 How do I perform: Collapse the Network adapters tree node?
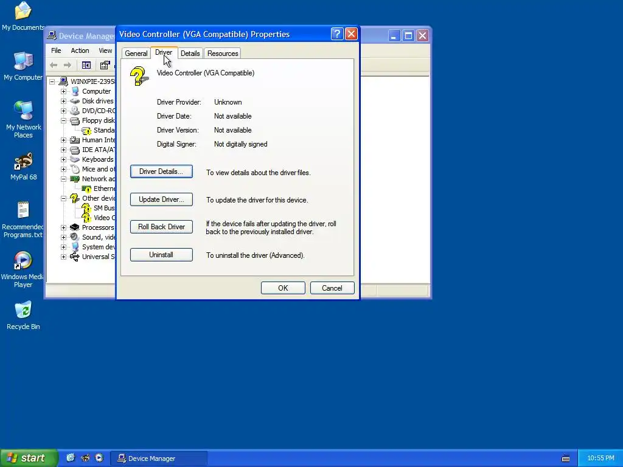63,179
